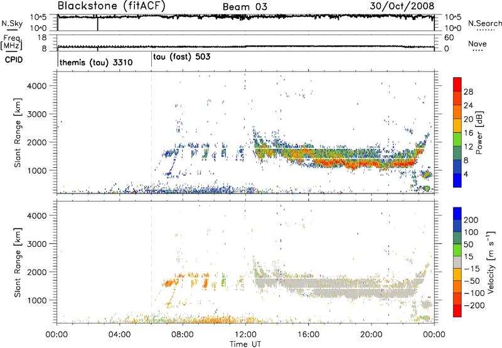Click the 1000 tick on velocity panel
Image resolution: width=502 pixels, height=348 pixels.
37,300
